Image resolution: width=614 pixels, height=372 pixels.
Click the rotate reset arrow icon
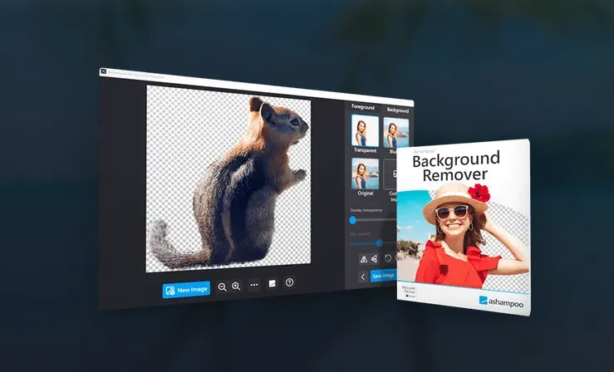click(387, 259)
